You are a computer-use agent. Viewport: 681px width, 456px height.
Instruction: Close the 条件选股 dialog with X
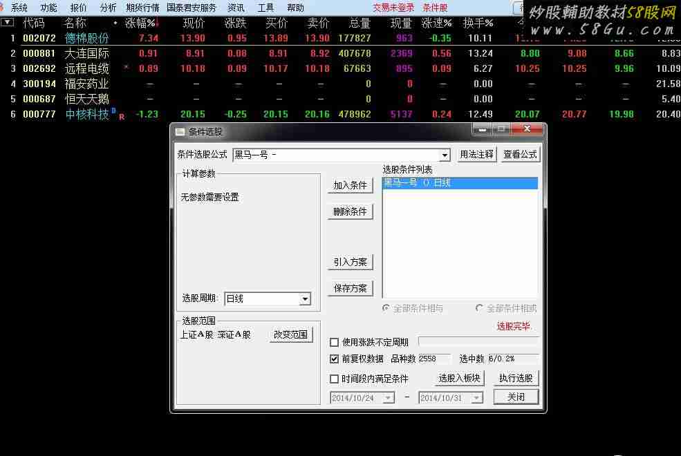pos(527,129)
